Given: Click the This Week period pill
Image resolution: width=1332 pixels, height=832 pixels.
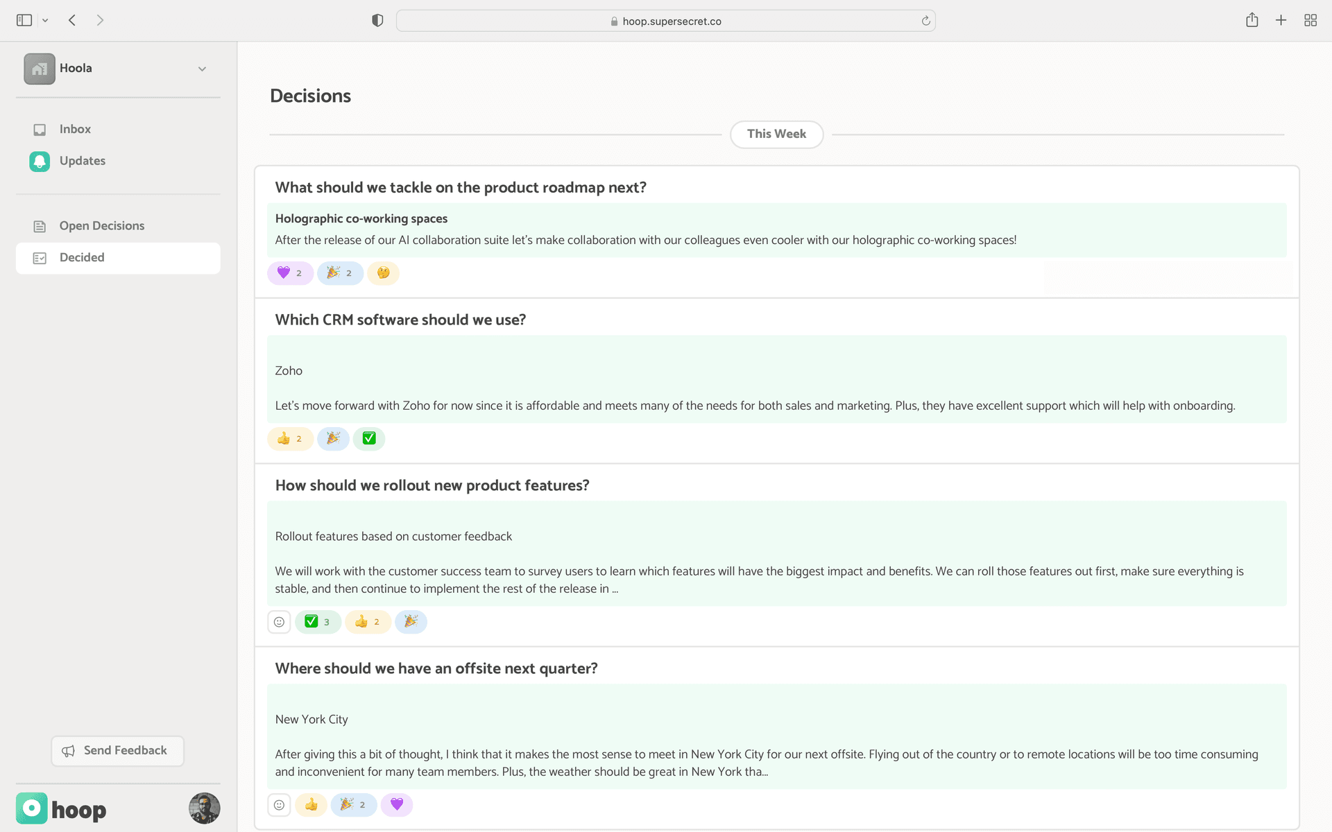Looking at the screenshot, I should pyautogui.click(x=776, y=135).
